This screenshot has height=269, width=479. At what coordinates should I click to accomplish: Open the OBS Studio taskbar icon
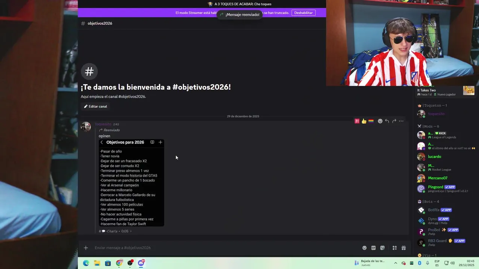pyautogui.click(x=130, y=263)
